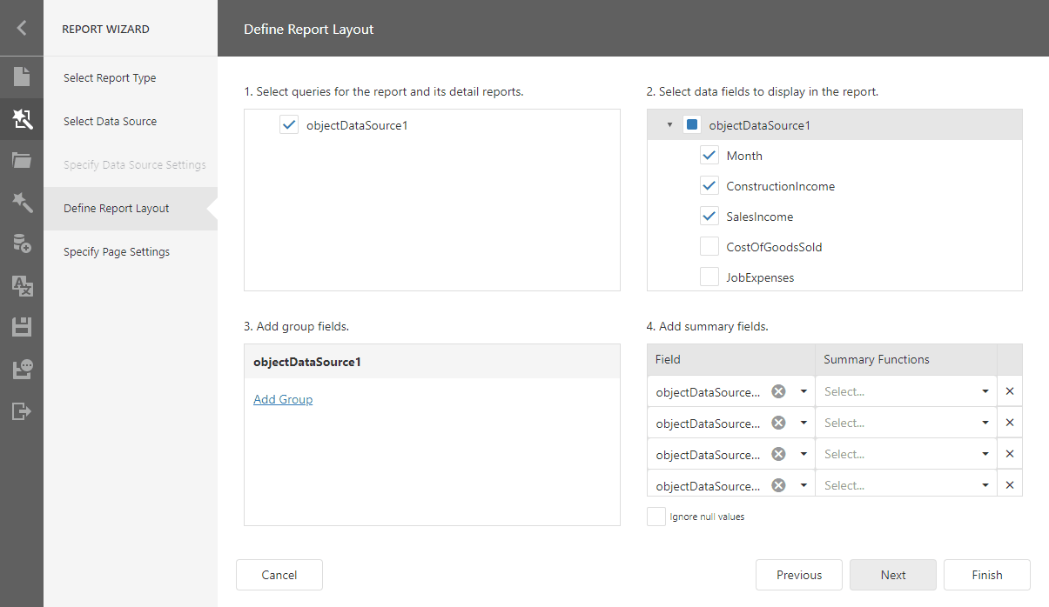Open a report using the folder icon
This screenshot has width=1049, height=607.
(x=21, y=160)
